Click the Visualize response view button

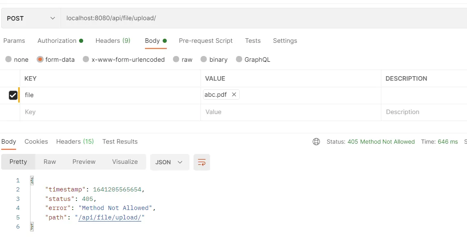tap(125, 162)
